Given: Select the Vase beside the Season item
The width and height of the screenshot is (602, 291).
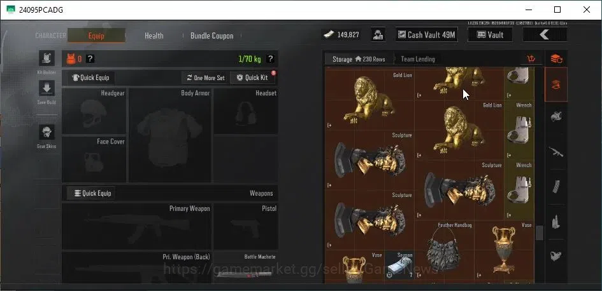Looking at the screenshot, I should click(354, 267).
